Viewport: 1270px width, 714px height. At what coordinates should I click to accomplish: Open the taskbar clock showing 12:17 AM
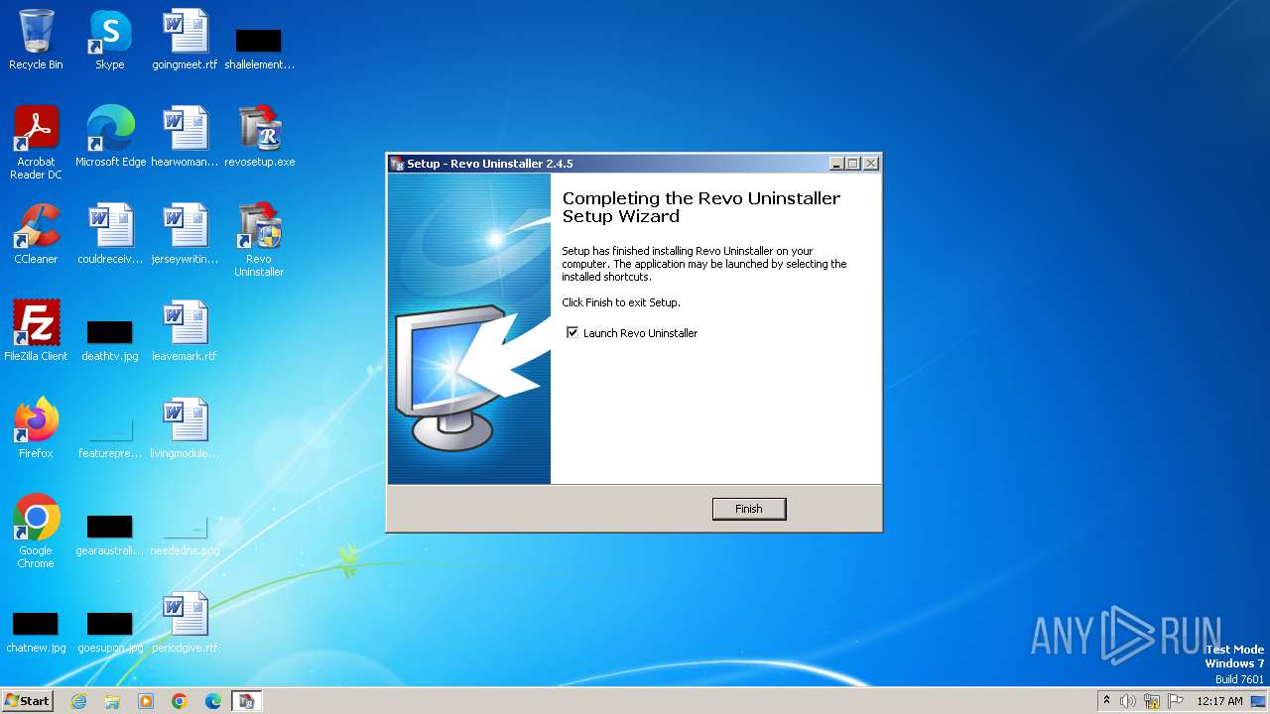1219,701
